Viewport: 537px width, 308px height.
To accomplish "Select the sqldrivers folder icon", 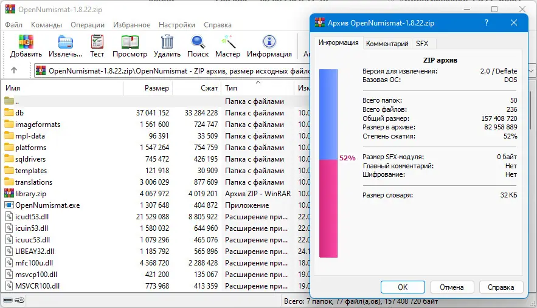I will pyautogui.click(x=9, y=159).
